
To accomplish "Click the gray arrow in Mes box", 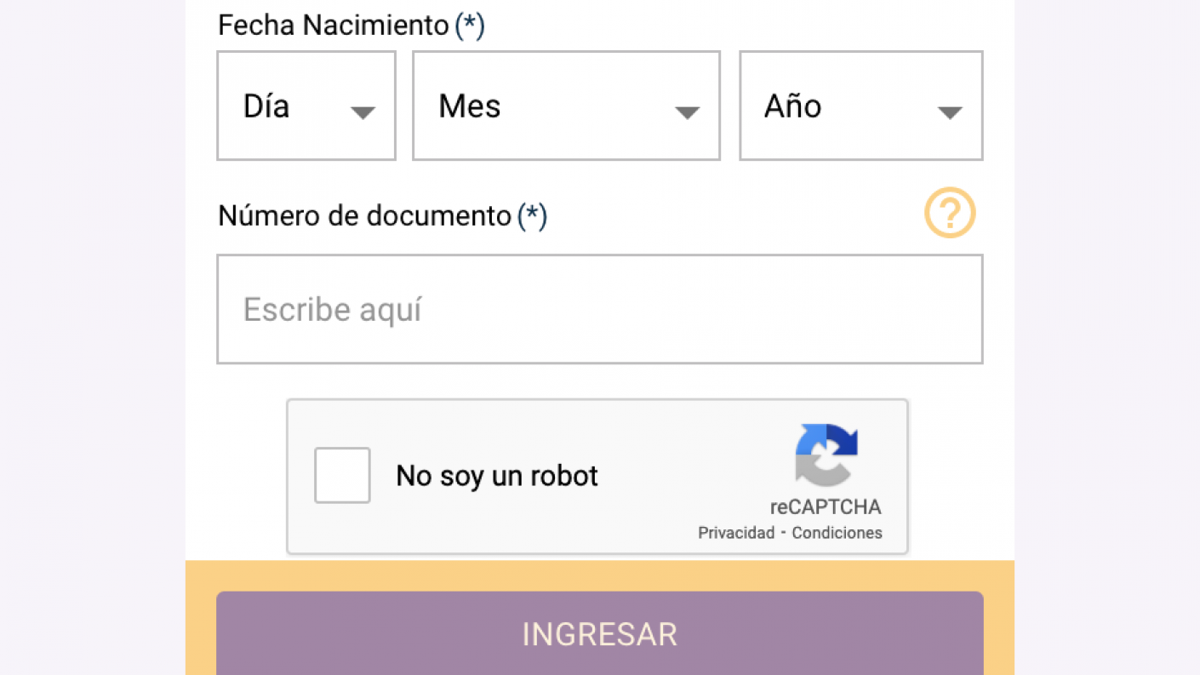I will click(687, 112).
